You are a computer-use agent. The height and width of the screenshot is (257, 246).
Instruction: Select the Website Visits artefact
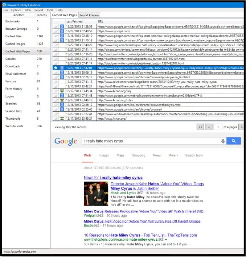(26, 126)
